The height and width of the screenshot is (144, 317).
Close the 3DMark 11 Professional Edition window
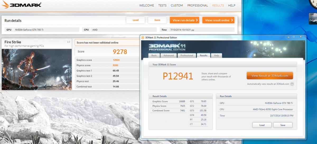coord(301,37)
